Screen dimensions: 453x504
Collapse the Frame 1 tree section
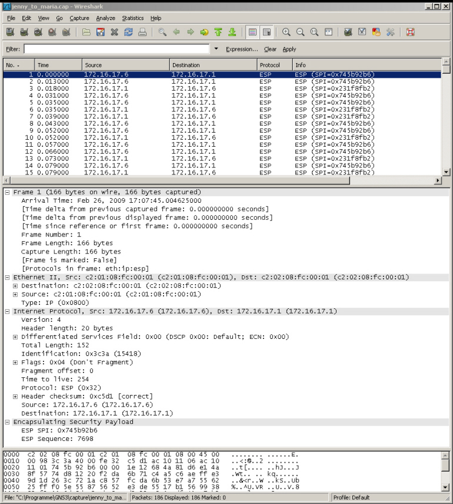pos(7,192)
